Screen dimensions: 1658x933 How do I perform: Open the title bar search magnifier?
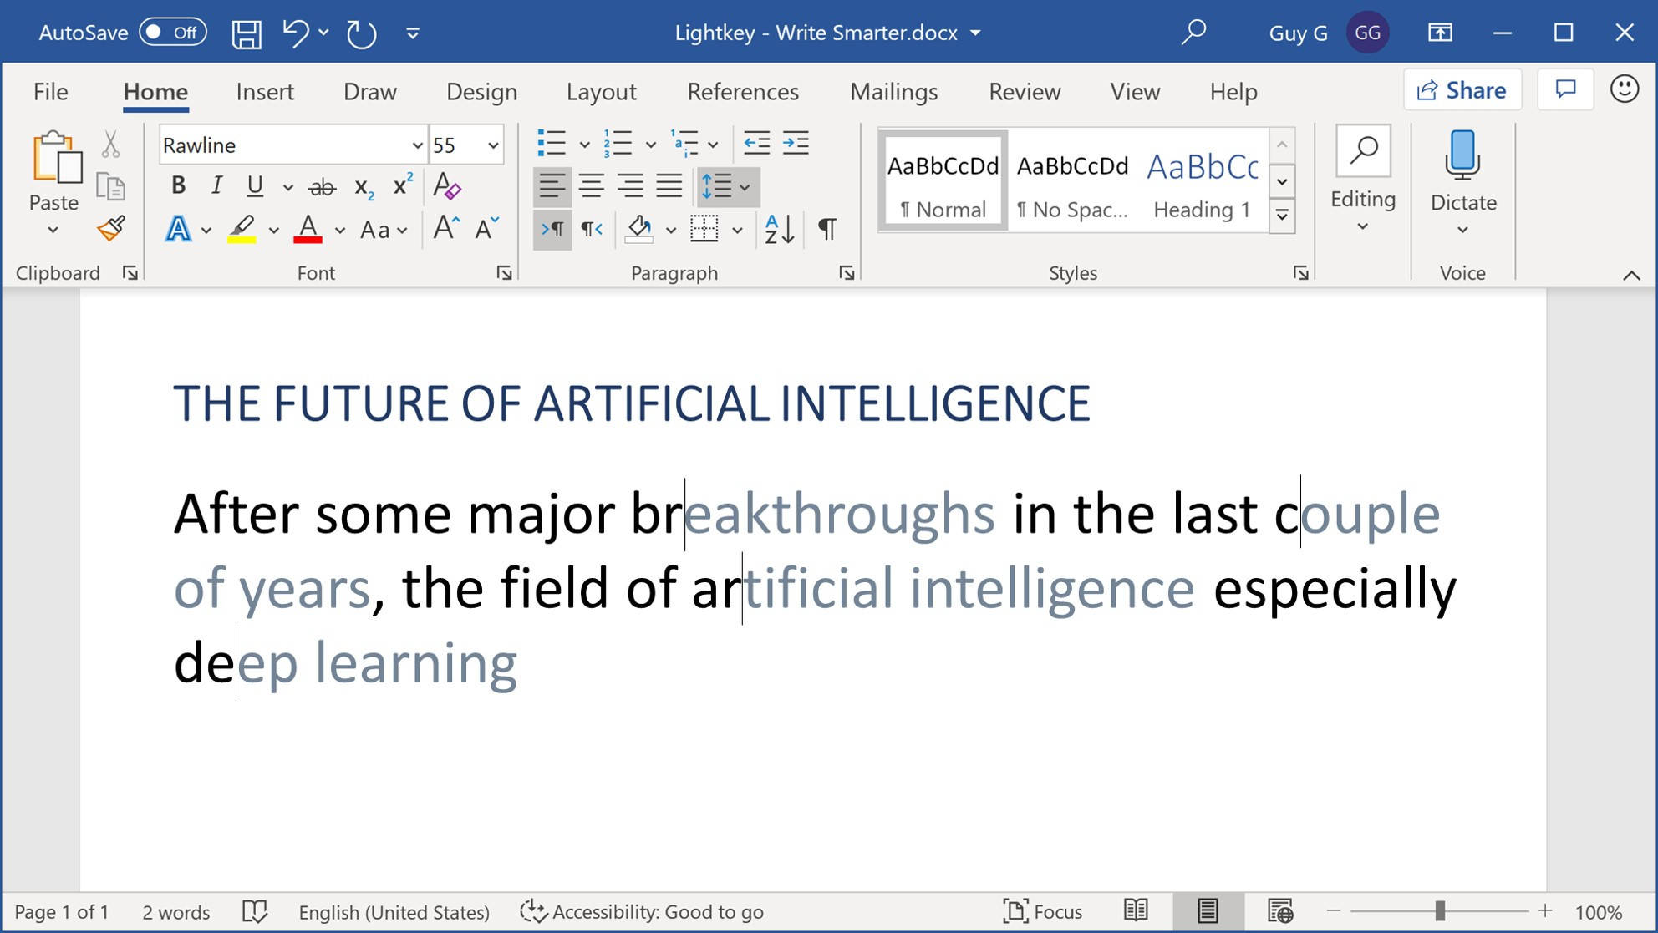tap(1194, 32)
